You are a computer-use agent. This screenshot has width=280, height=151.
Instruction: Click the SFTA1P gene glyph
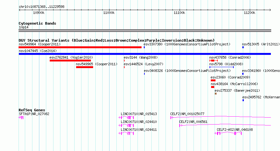[21, 118]
